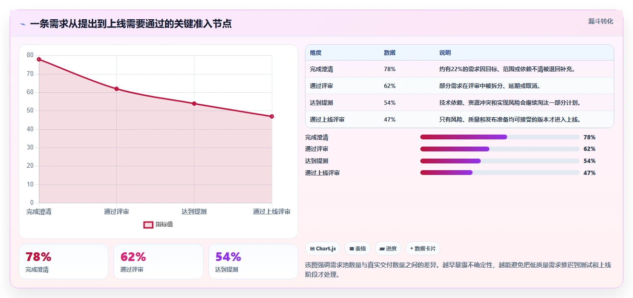Click the 通过上线评审 x-axis label on chart
This screenshot has height=298, width=633.
[x=272, y=212]
